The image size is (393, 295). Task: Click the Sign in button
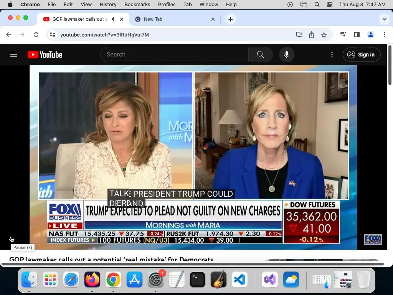tap(362, 55)
